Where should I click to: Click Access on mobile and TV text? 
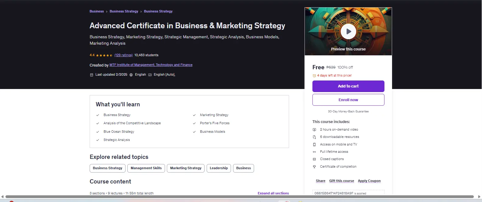coord(339,145)
